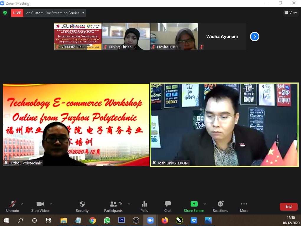The image size is (301, 226).
Task: Open black-and-green round taskbar icon after Firefox
Action: [x=179, y=220]
